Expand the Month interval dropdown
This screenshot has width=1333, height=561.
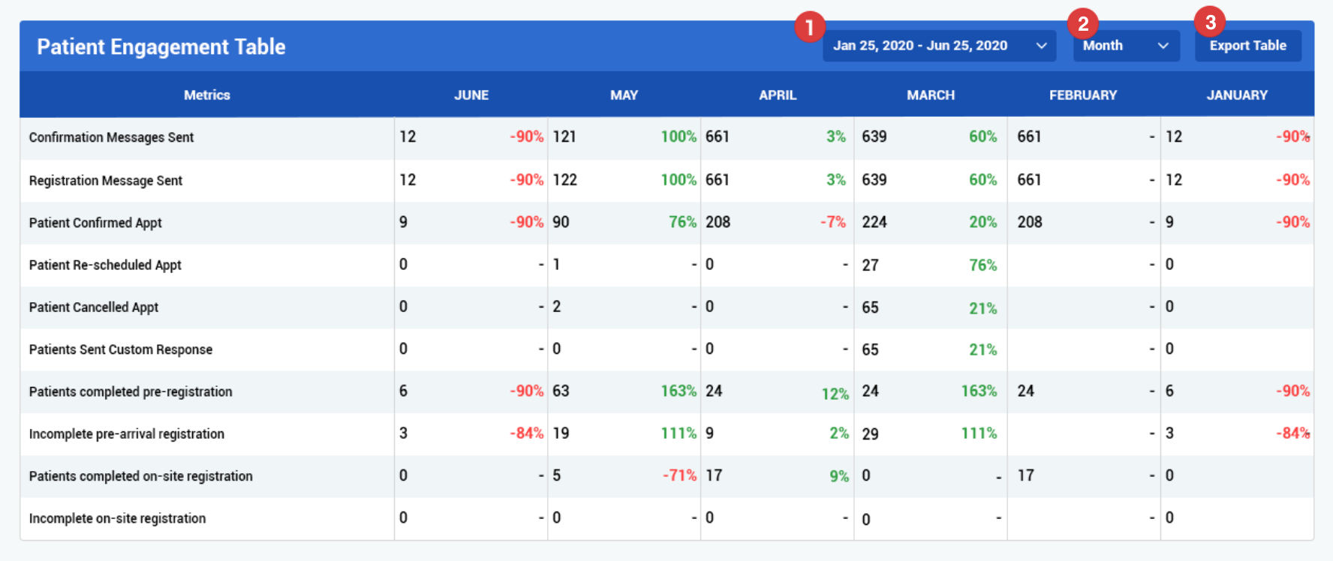point(1126,46)
